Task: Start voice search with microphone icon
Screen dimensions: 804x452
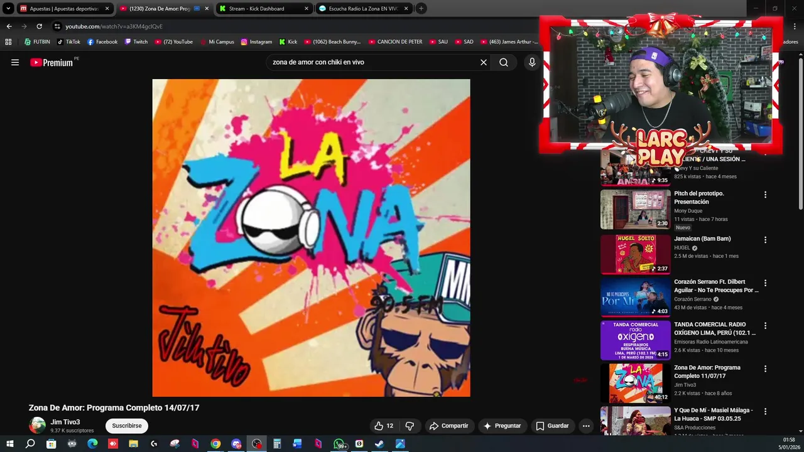Action: click(532, 62)
